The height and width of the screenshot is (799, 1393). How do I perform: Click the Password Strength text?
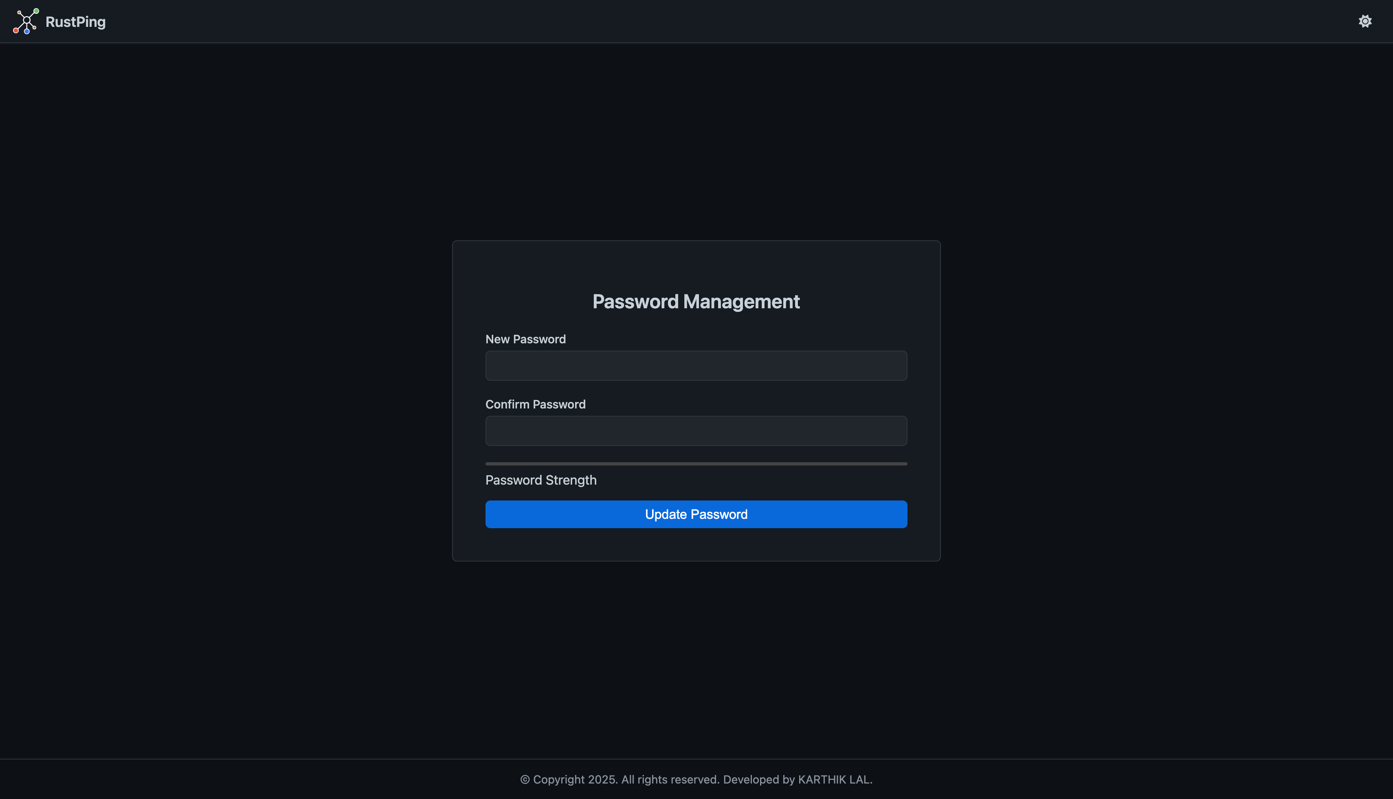point(541,480)
